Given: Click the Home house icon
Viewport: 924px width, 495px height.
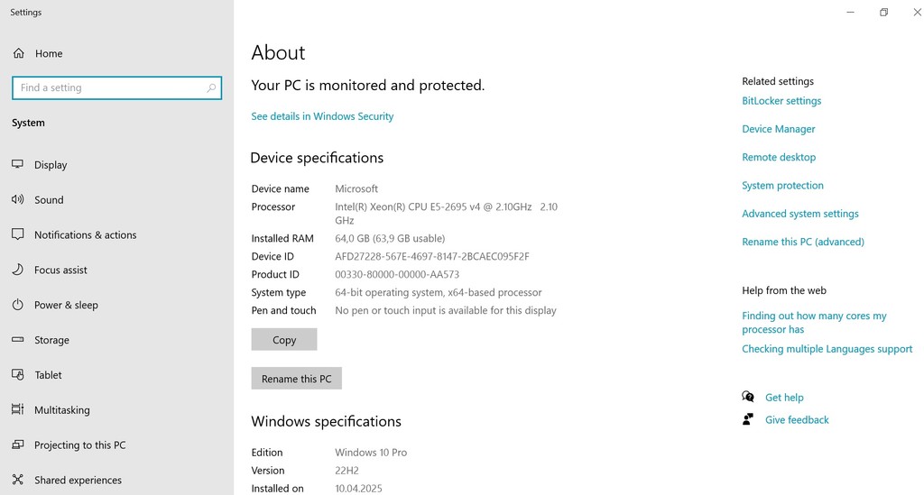Looking at the screenshot, I should [19, 53].
